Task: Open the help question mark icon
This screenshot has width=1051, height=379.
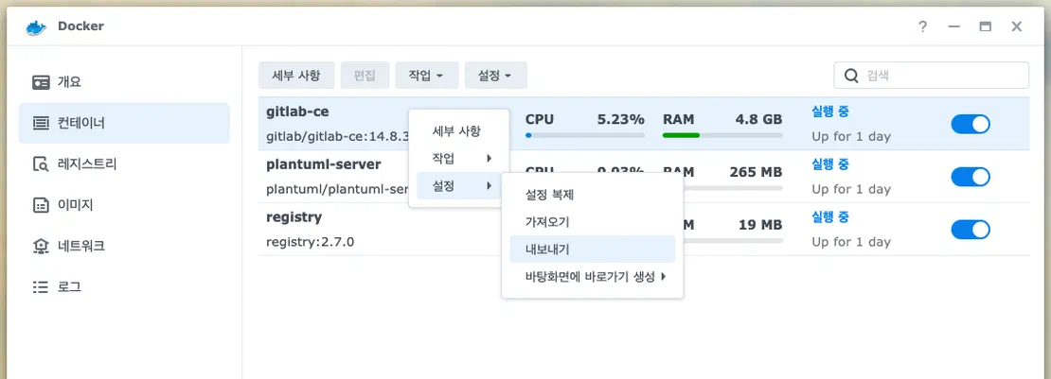Action: point(923,26)
